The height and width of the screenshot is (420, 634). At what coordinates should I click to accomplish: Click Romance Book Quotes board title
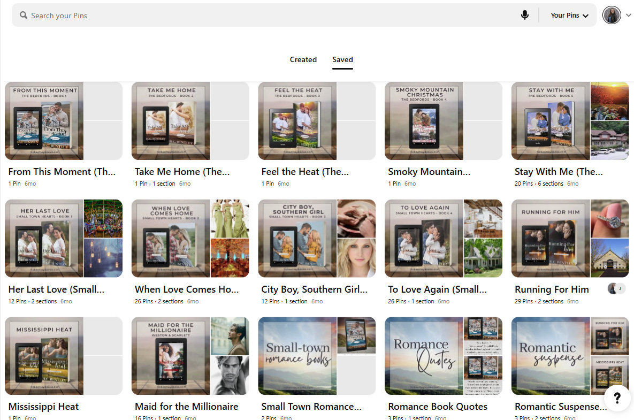438,407
